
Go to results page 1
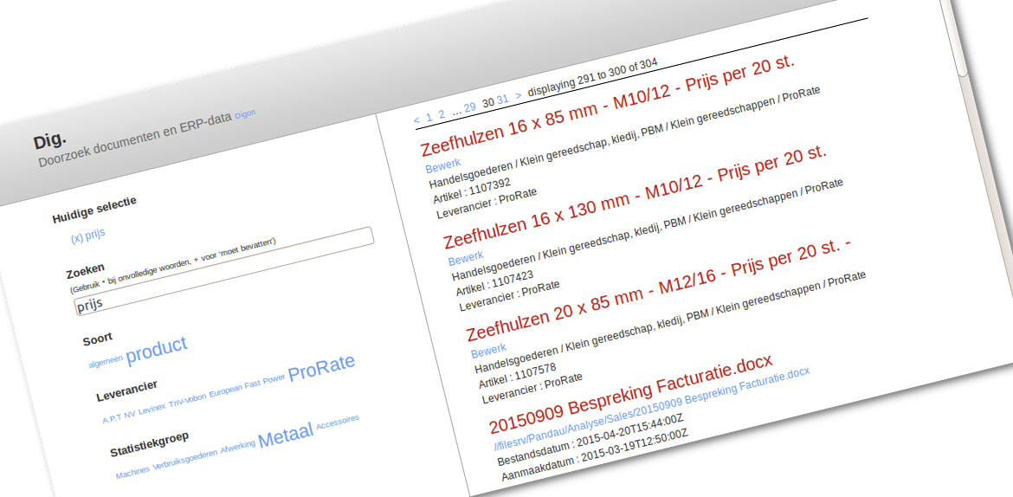(429, 117)
